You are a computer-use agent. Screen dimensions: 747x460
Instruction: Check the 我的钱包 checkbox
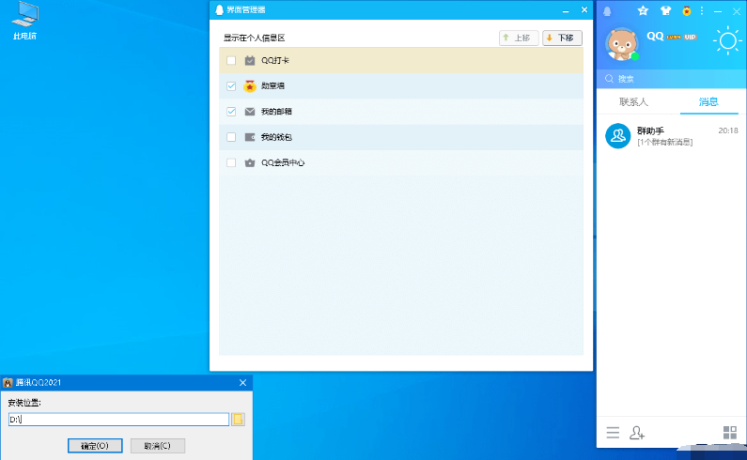tap(231, 137)
